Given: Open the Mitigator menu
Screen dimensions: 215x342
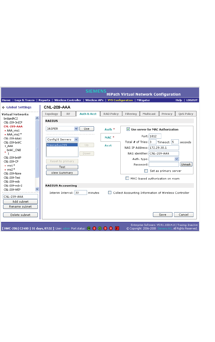Looking at the screenshot, I should (143, 100).
